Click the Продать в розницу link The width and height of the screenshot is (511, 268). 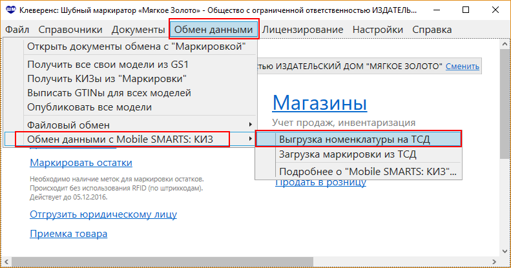tap(320, 182)
